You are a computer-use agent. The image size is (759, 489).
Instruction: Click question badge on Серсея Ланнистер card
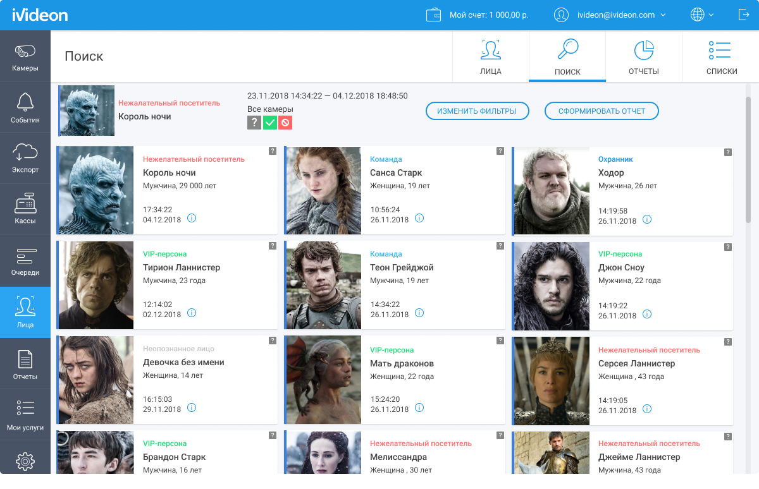728,341
